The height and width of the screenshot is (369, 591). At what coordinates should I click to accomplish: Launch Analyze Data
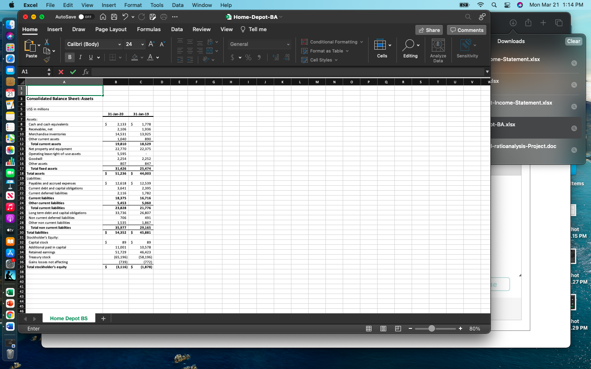438,49
